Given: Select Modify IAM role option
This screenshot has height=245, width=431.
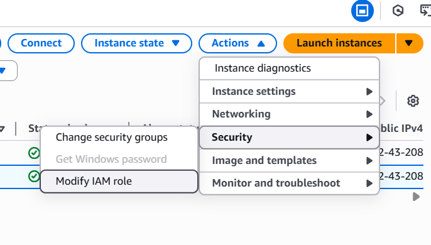Looking at the screenshot, I should (x=119, y=181).
